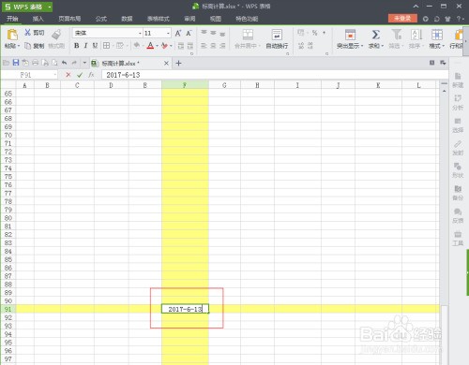469x365 pixels.
Task: Click cell F91 containing 2017-6-13
Action: click(185, 309)
